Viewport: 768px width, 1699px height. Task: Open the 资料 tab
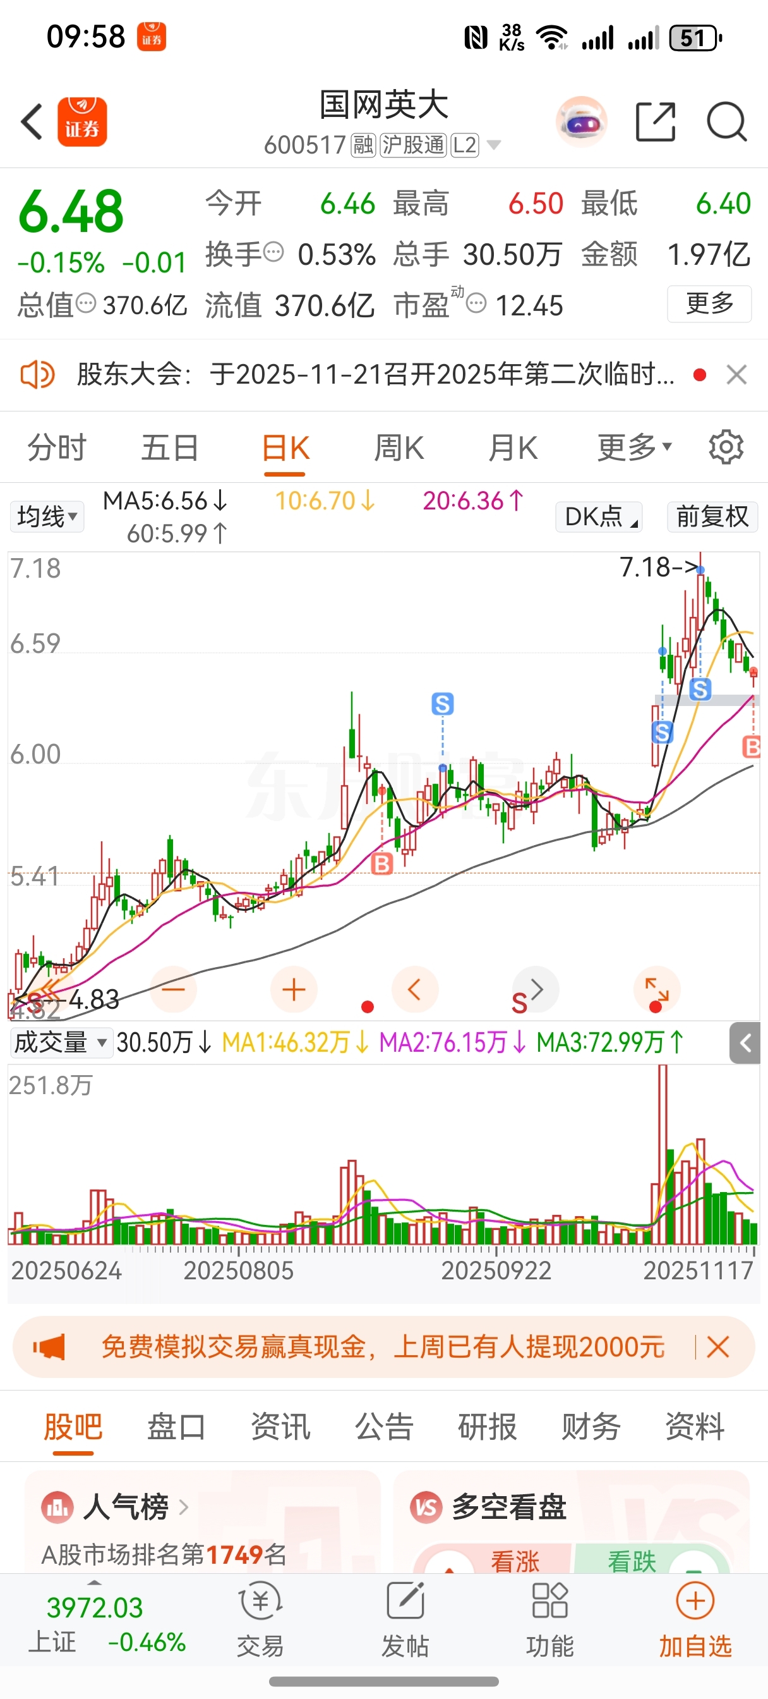point(695,1427)
